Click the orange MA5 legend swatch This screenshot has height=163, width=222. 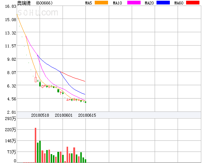point(101,3)
